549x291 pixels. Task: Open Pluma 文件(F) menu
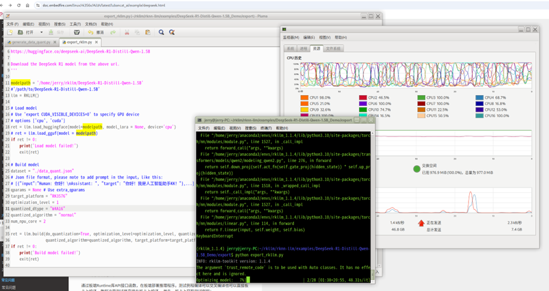[x=12, y=24]
